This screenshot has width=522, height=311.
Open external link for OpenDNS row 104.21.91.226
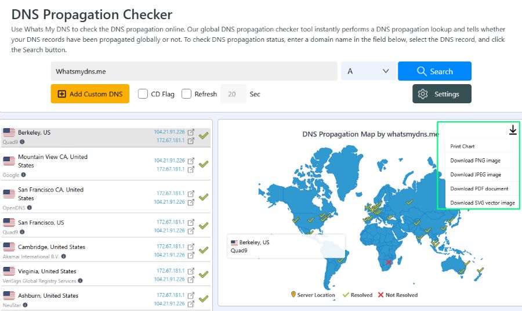point(191,202)
